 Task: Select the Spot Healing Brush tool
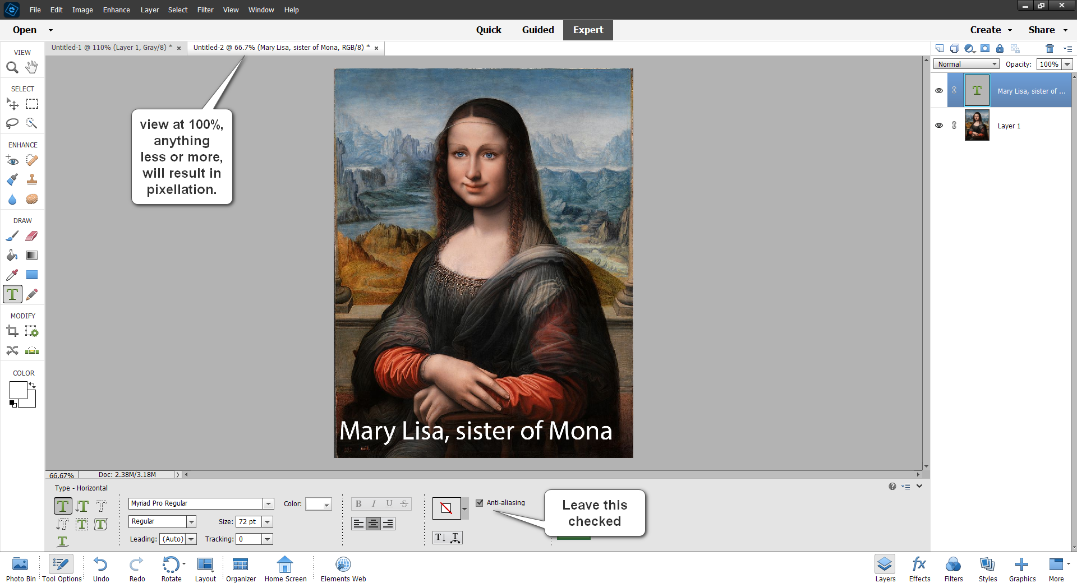tap(32, 160)
